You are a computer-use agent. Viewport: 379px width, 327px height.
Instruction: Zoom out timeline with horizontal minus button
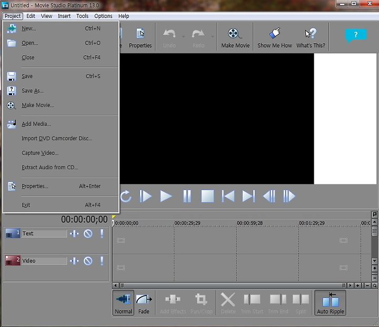click(367, 286)
